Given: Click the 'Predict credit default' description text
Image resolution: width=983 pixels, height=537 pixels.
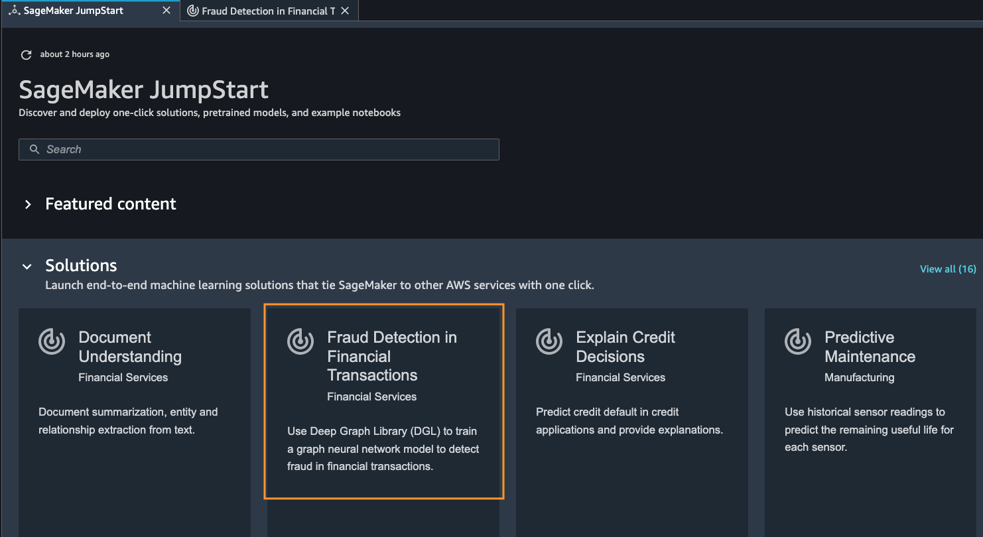Looking at the screenshot, I should tap(629, 421).
